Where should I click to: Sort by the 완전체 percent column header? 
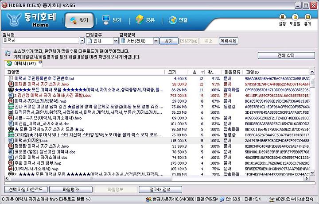point(213,72)
